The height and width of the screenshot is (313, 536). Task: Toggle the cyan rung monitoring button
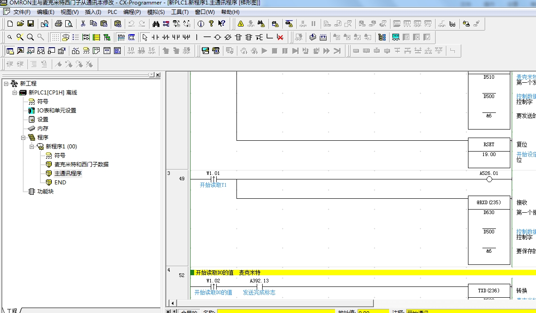click(396, 37)
